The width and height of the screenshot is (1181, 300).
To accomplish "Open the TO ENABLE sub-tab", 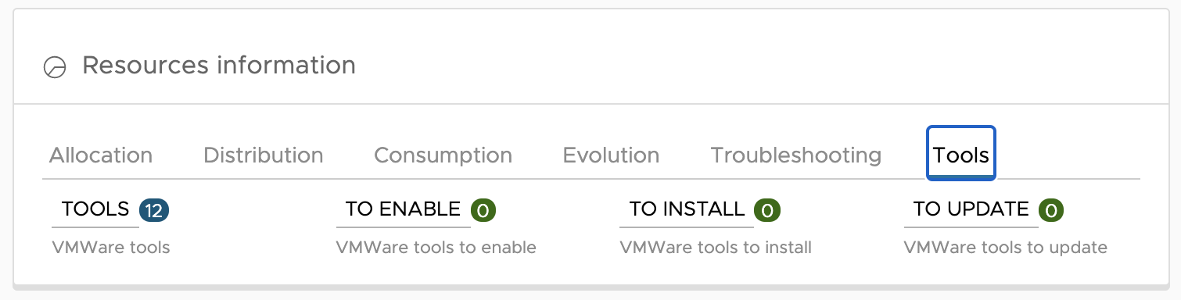I will pyautogui.click(x=403, y=209).
